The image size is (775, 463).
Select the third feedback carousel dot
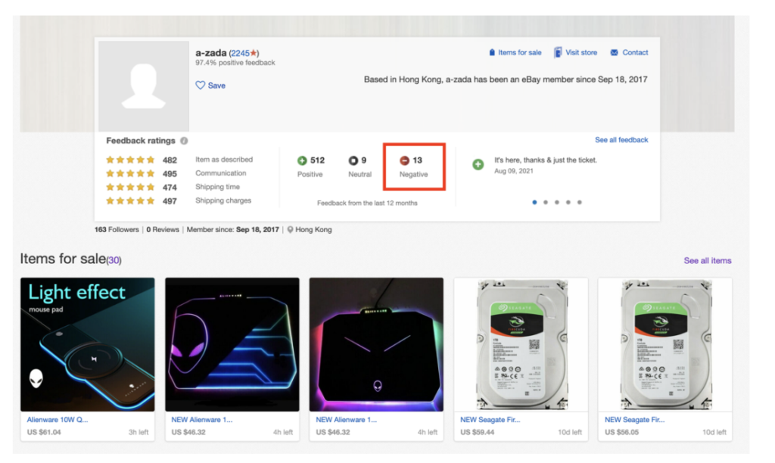coord(556,202)
